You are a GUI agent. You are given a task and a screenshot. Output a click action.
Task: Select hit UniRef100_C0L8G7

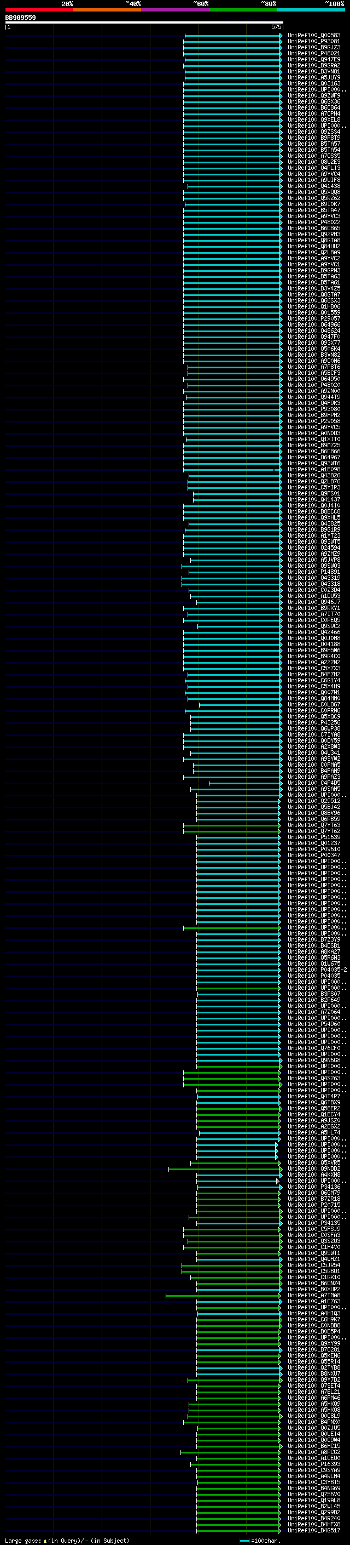314,705
